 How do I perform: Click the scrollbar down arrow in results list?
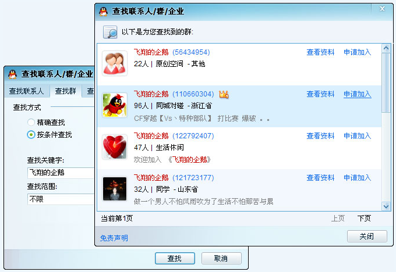click(386, 206)
